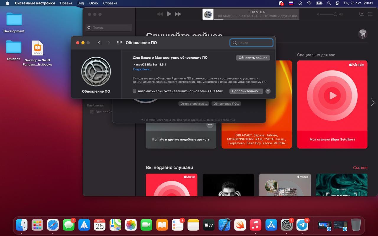Open the Подробнее… link
Screen dimensions: 378x236
(142, 69)
